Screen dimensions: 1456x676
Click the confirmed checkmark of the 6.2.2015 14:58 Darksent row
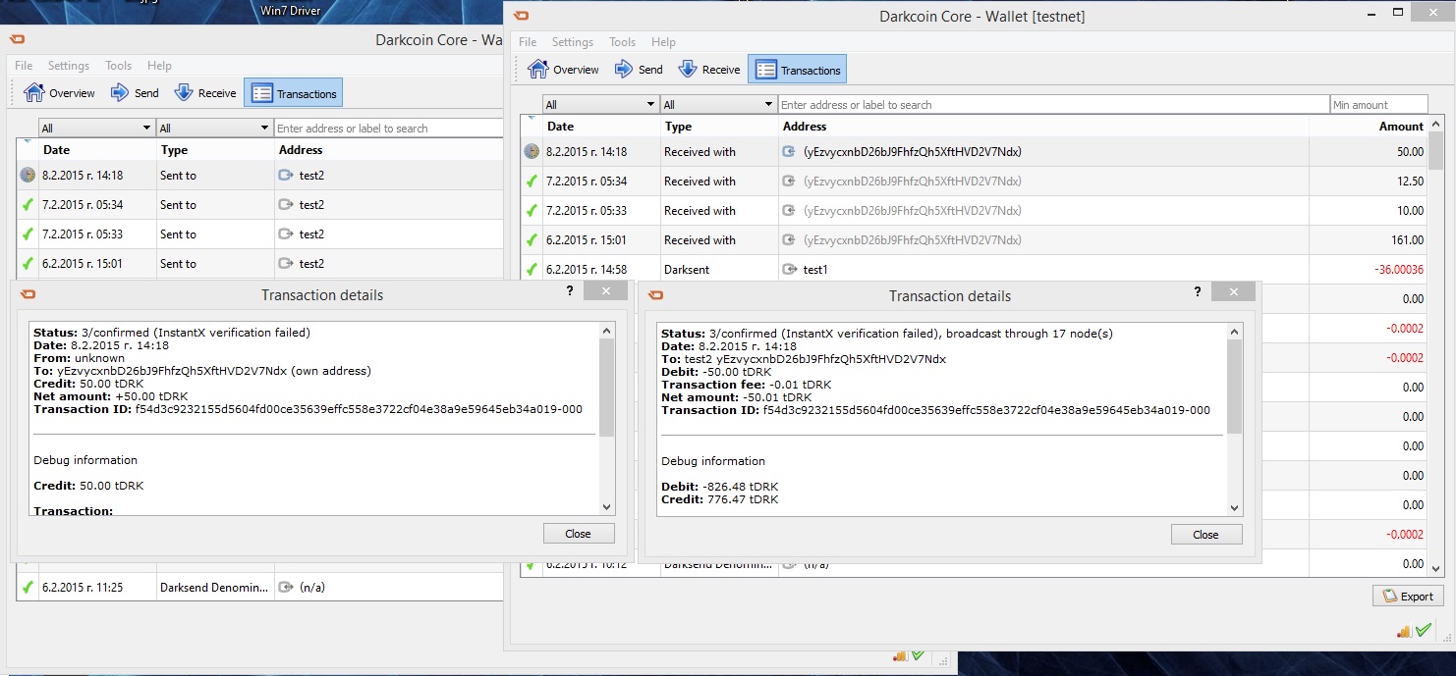(532, 269)
